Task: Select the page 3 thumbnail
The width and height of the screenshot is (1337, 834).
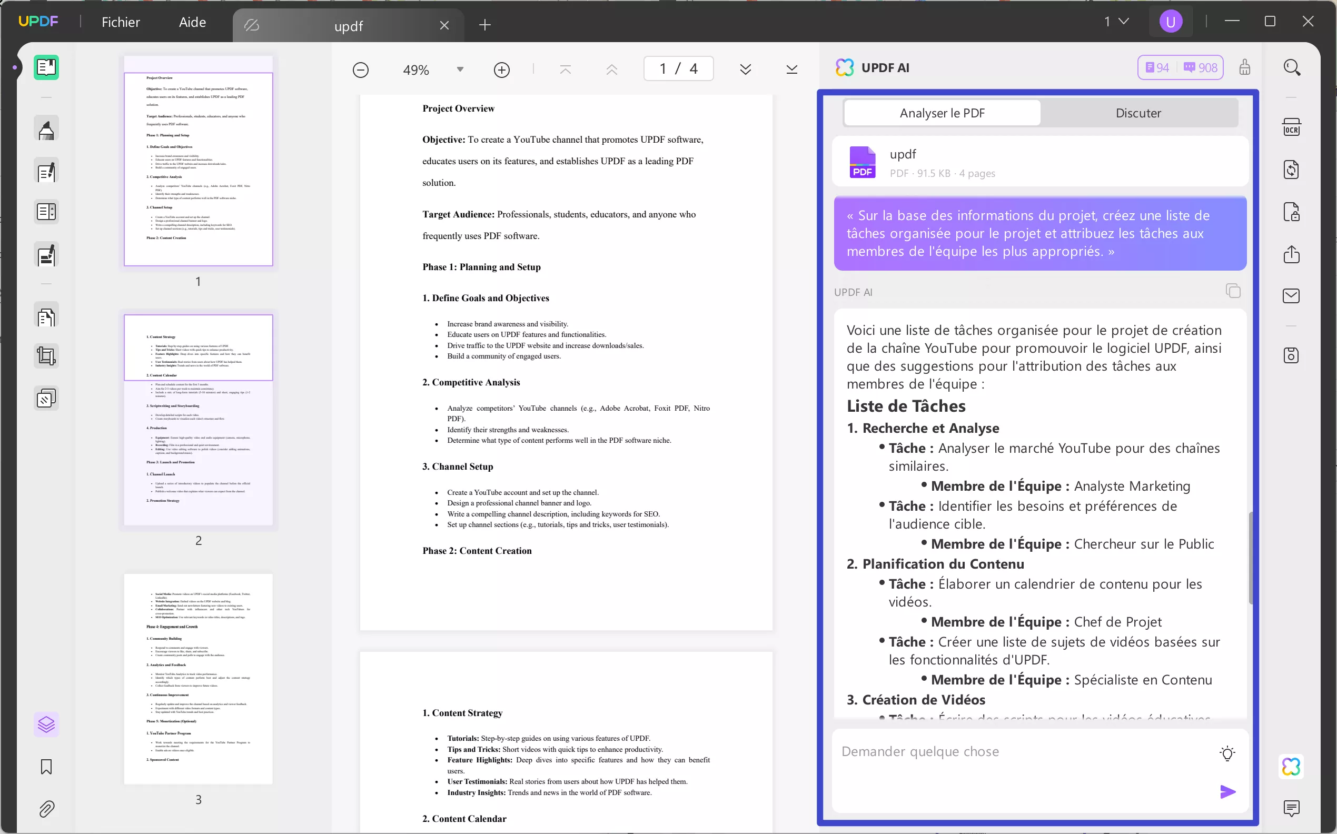Action: tap(198, 679)
